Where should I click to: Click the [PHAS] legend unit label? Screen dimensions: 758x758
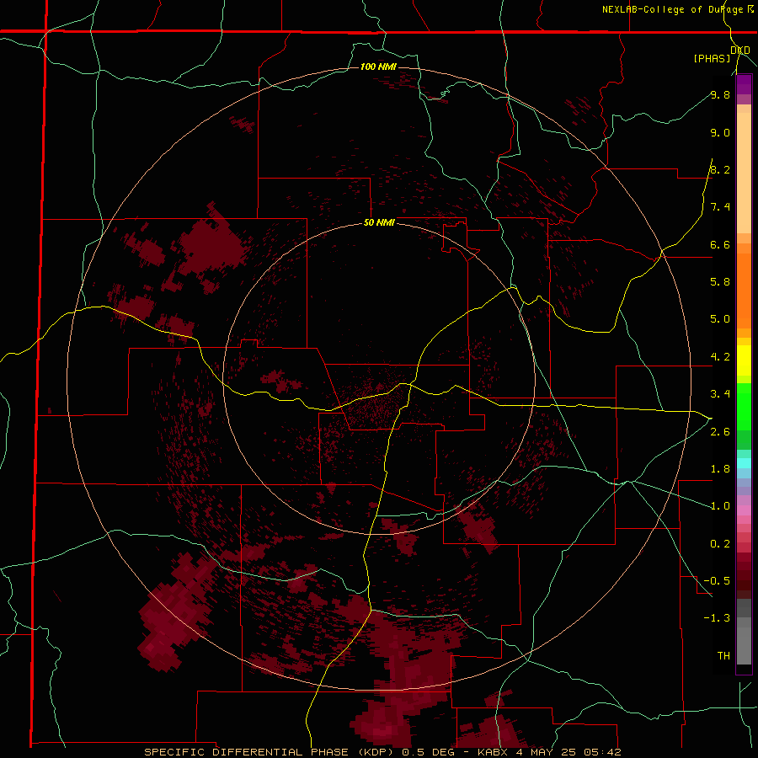pos(712,58)
